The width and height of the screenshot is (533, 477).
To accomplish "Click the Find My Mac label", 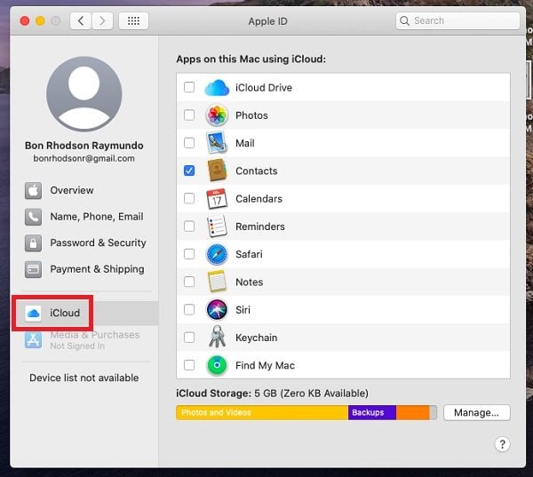I will point(265,365).
